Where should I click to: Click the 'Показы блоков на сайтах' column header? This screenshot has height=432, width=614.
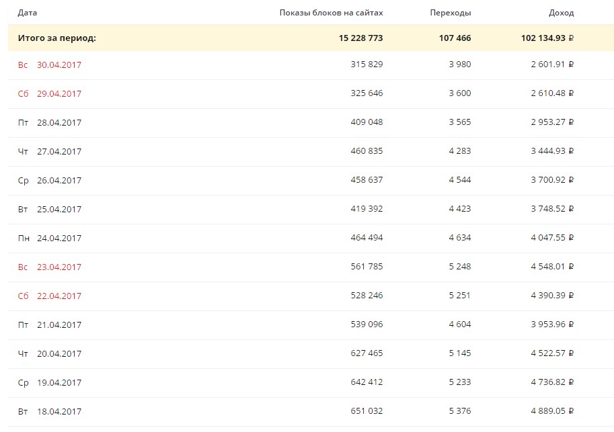point(332,13)
